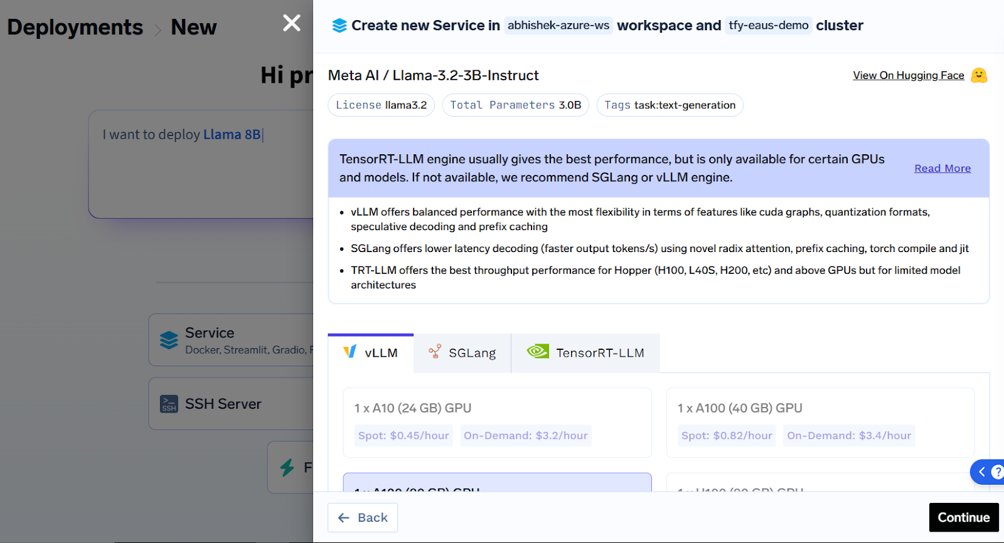Click Spot: $0.82/hour price tag

tap(727, 435)
